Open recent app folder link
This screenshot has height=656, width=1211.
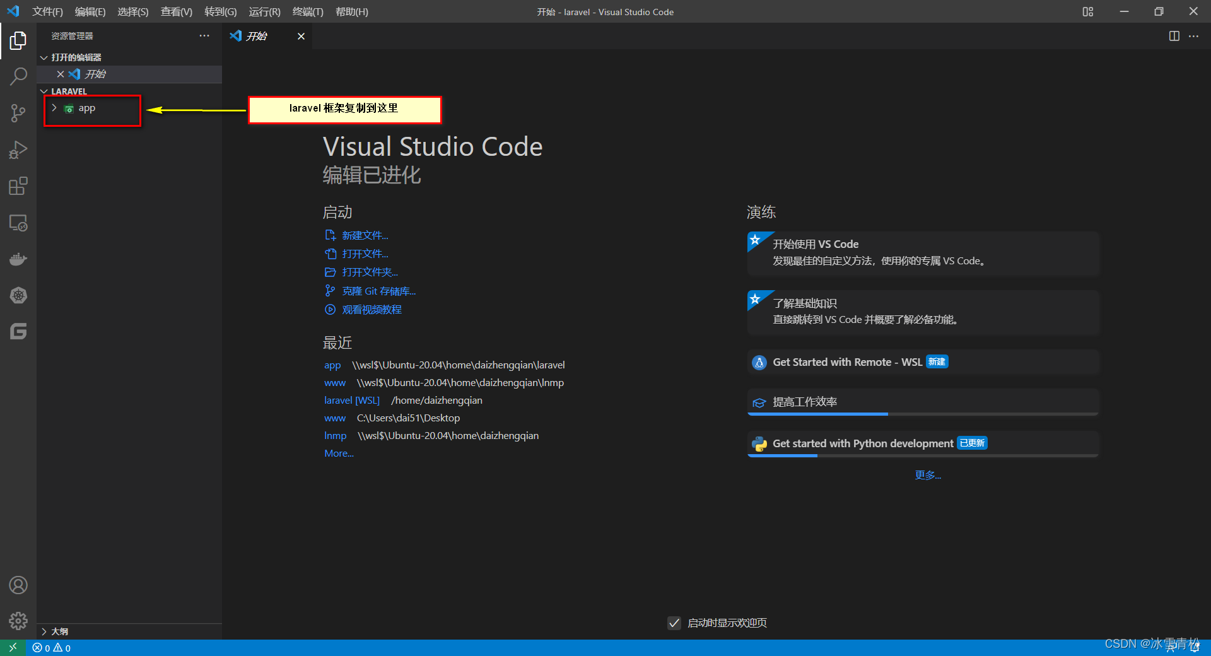[332, 365]
